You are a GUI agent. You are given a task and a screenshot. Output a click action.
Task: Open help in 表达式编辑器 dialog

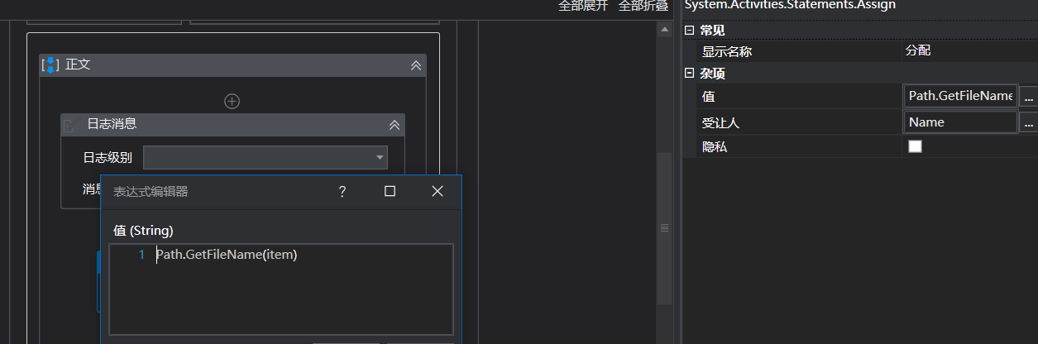tap(342, 192)
